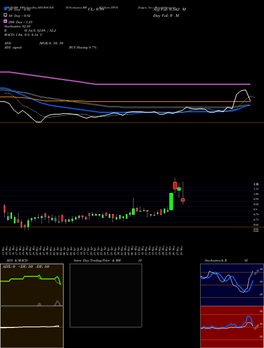The width and height of the screenshot is (264, 348).
Task: Click the 0.92 price axis label
Action: point(256,204)
